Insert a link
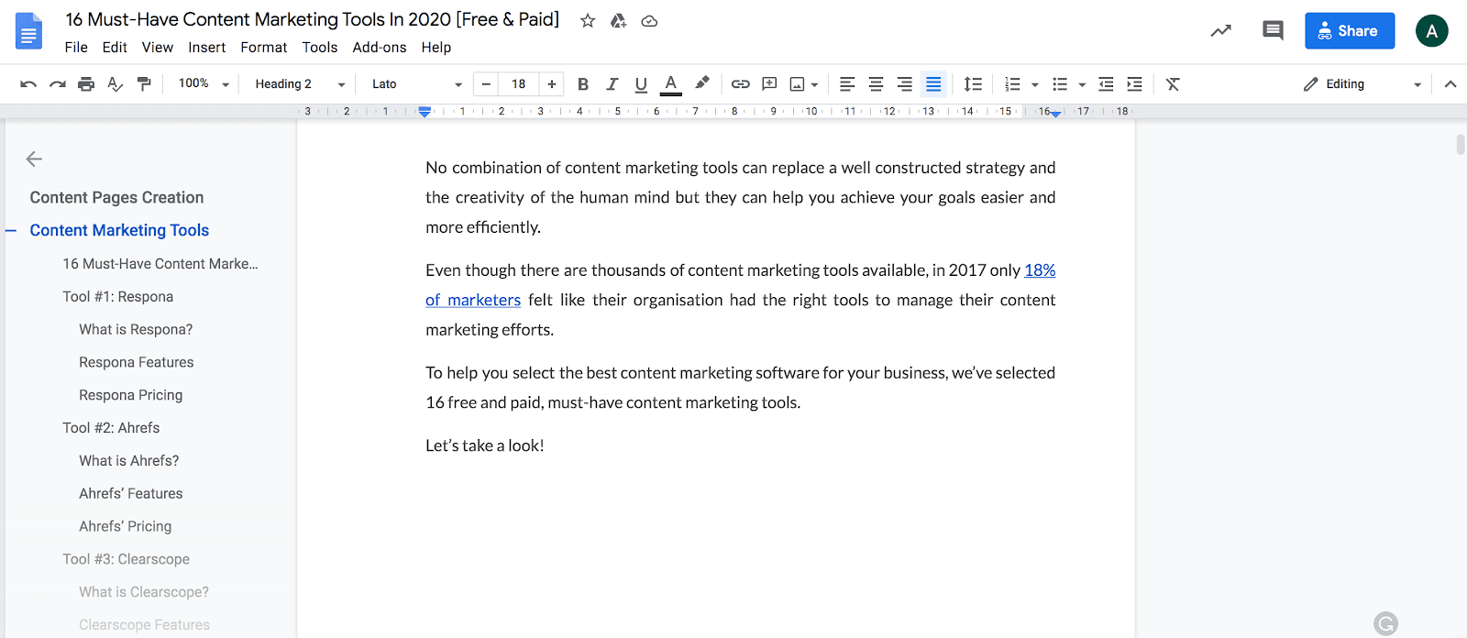Viewport: 1467px width, 638px height. [x=741, y=84]
